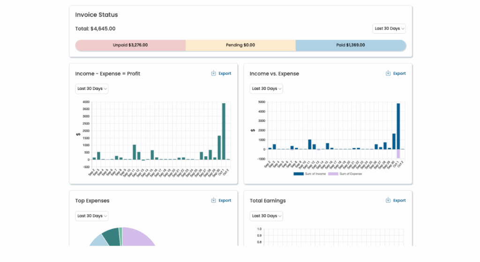480x262 pixels.
Task: Click export icon in Income vs. Expense card
Action: (388, 74)
